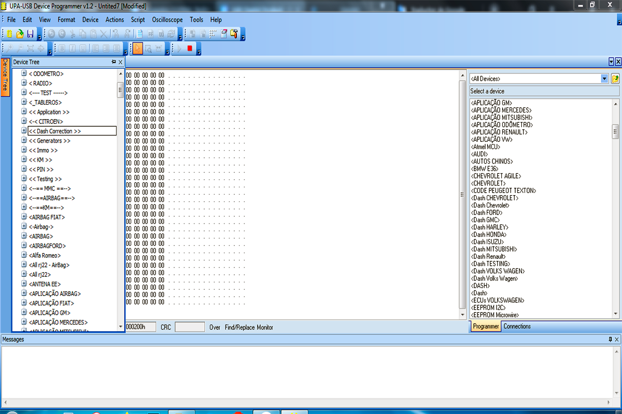Screen dimensions: 622x414
Task: Switch to the Connections tab
Action: (x=517, y=327)
